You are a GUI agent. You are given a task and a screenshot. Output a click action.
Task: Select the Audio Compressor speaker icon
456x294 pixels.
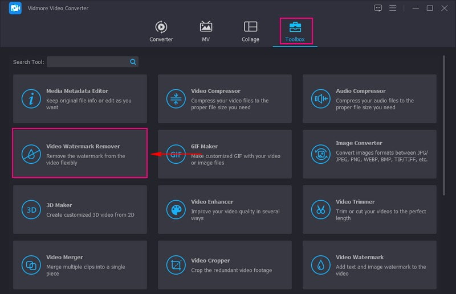(321, 98)
